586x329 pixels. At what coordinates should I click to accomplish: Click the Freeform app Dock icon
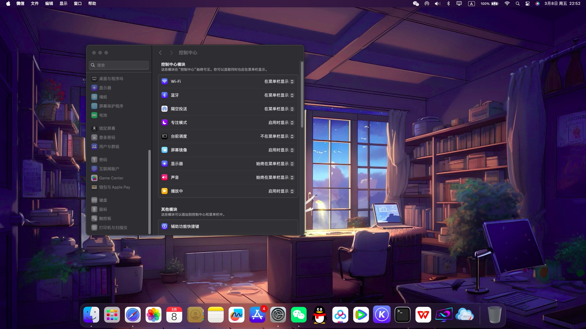(x=236, y=315)
